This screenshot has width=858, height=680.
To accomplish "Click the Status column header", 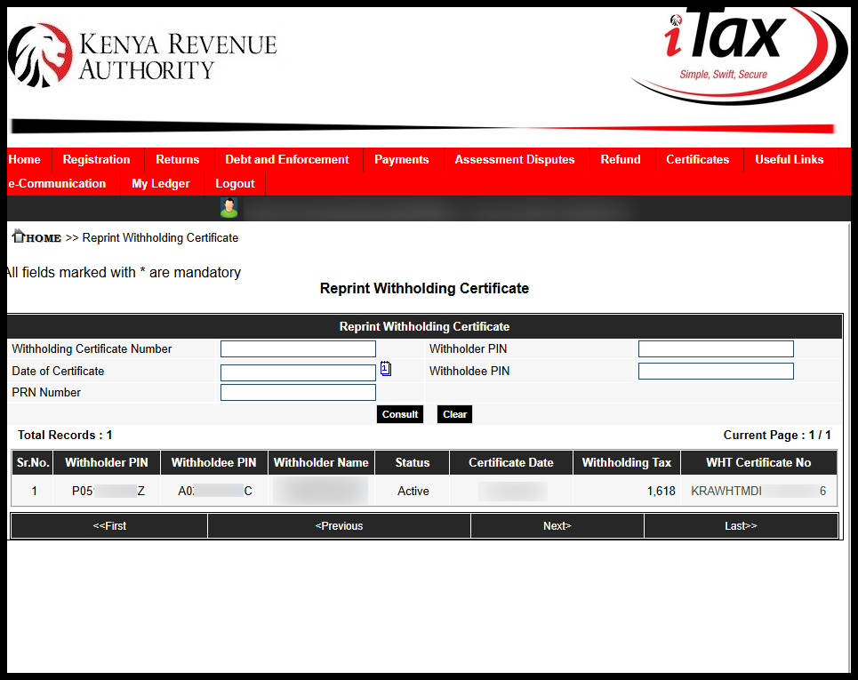I will coord(413,462).
